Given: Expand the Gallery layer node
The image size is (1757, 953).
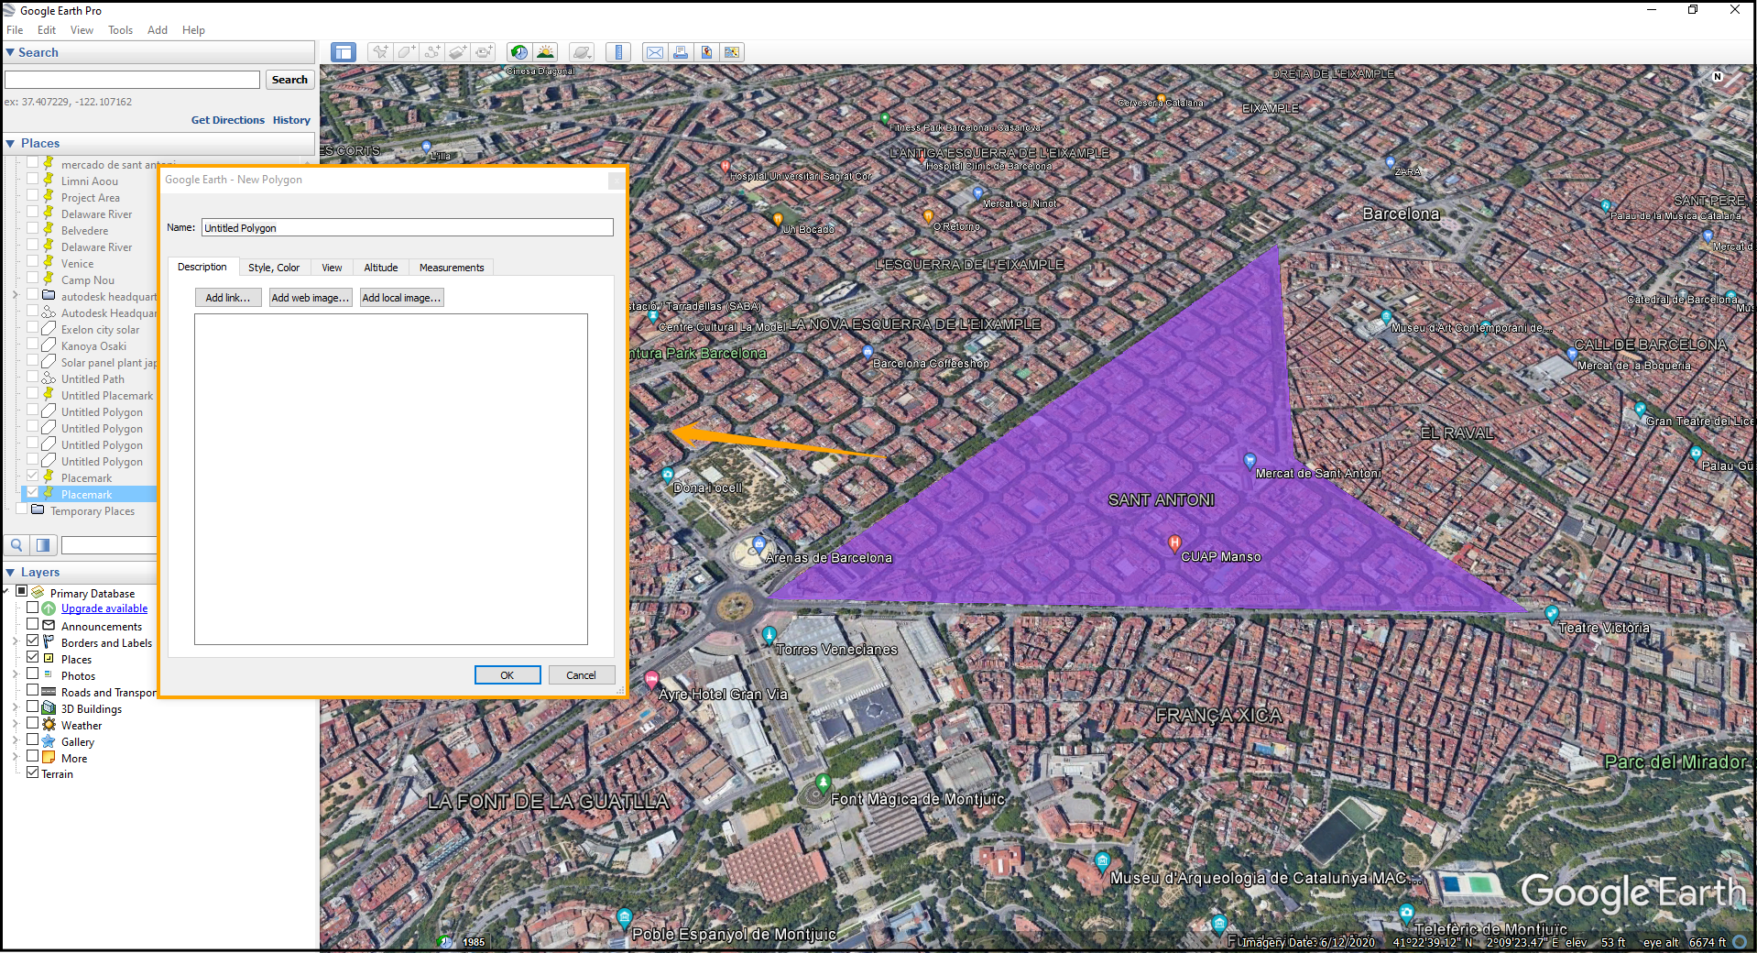Looking at the screenshot, I should pos(16,741).
